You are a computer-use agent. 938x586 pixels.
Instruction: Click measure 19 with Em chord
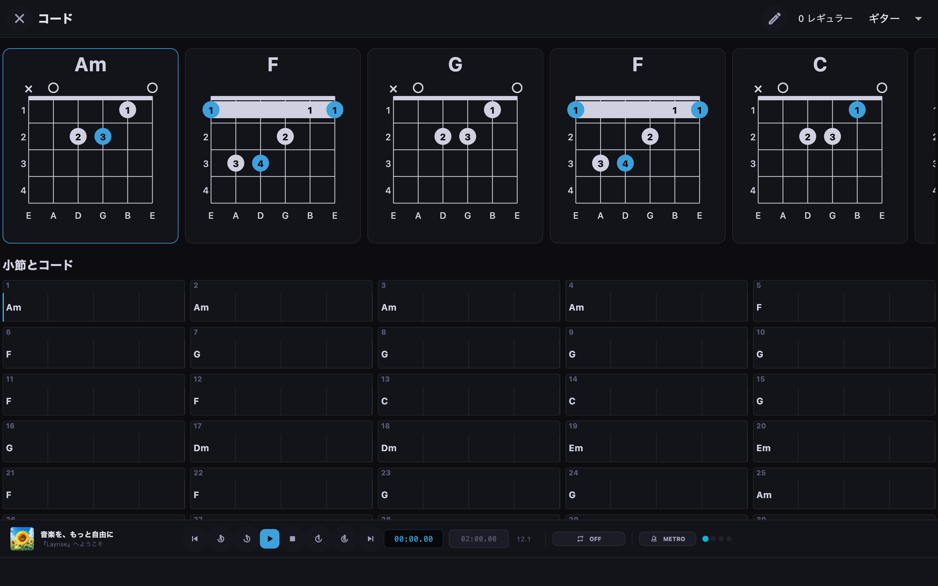pos(656,441)
